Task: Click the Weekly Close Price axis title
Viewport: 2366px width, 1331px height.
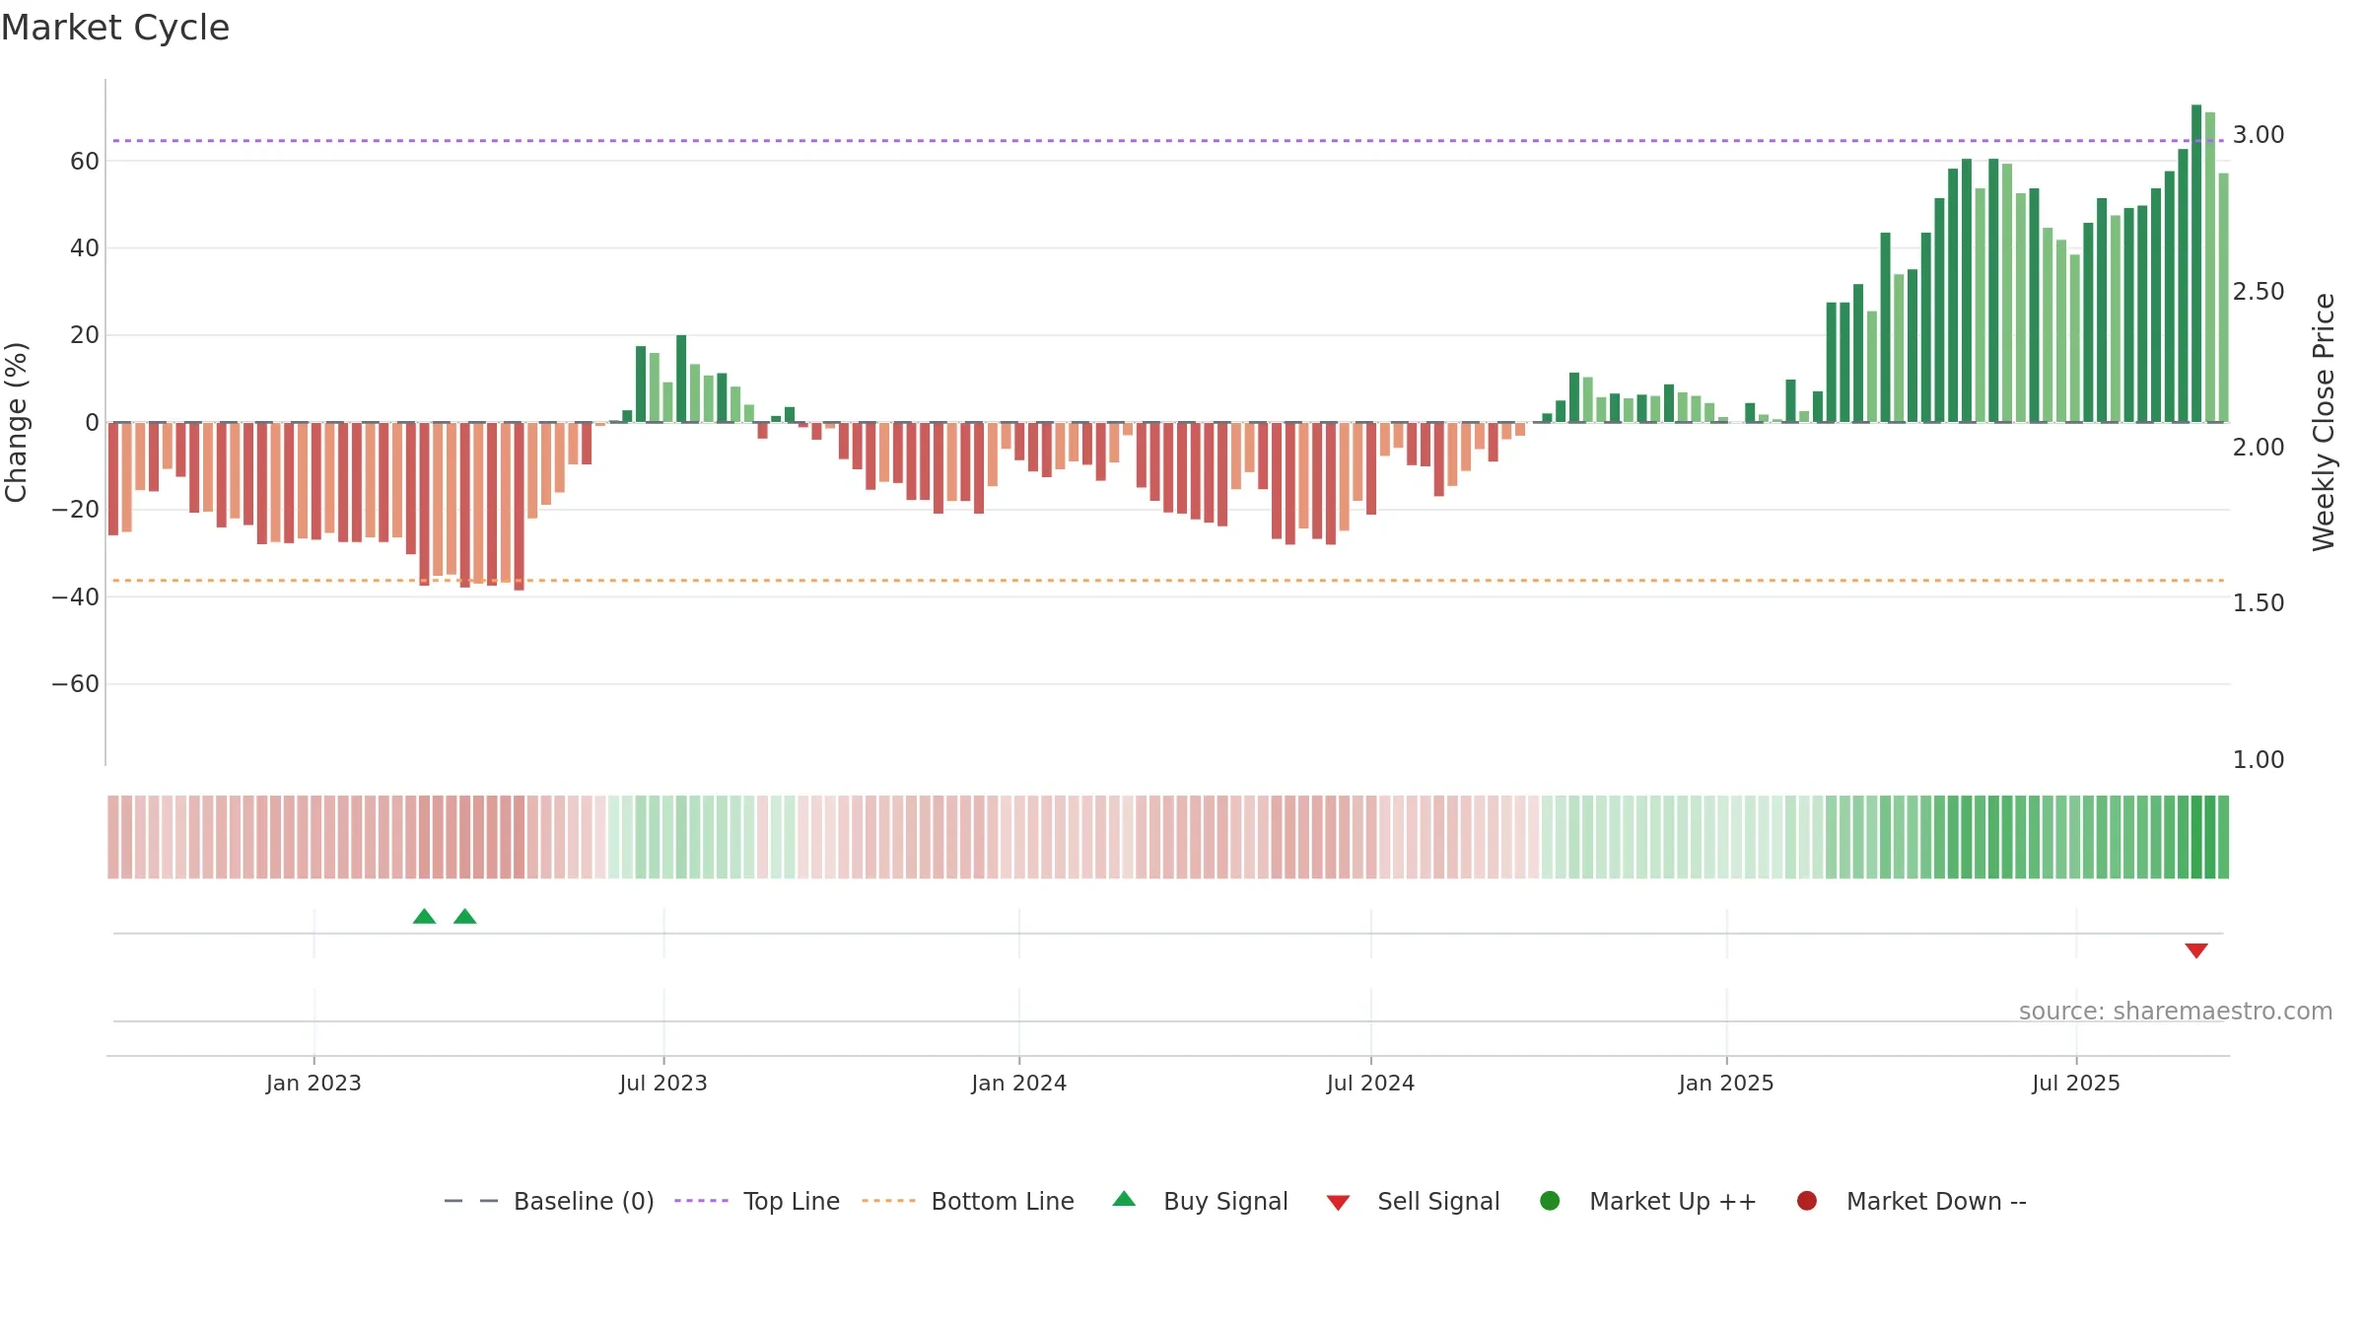Action: [2324, 422]
